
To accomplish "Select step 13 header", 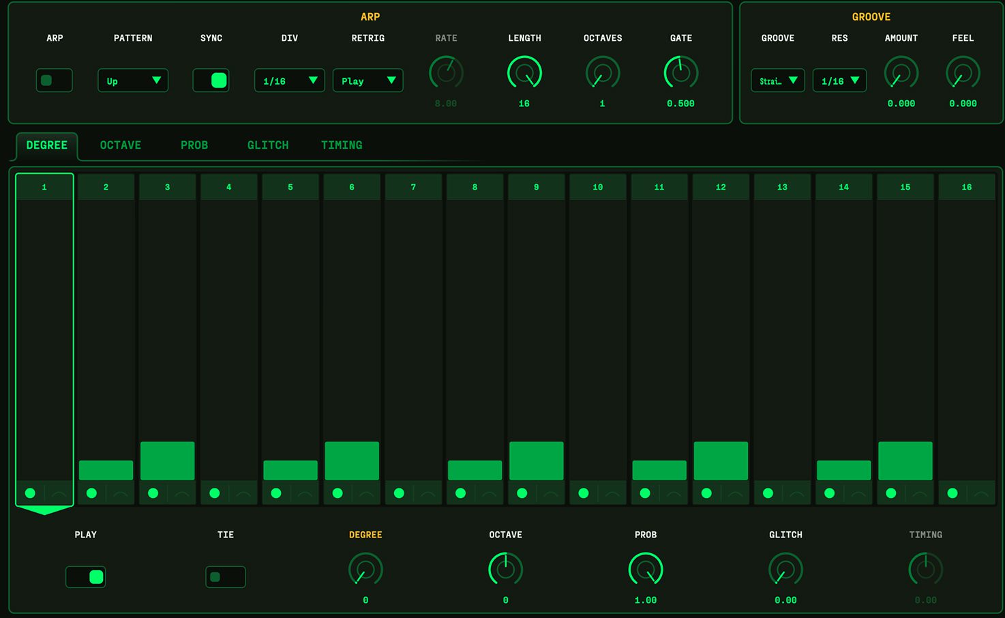I will pos(782,187).
